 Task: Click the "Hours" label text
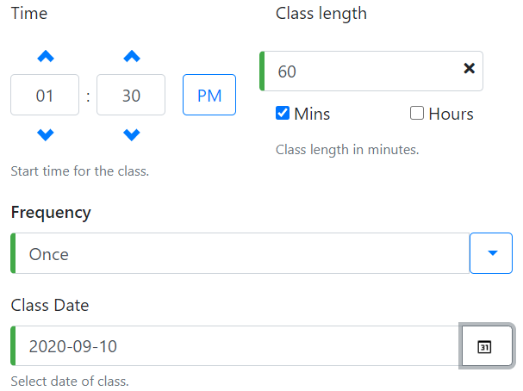[451, 114]
